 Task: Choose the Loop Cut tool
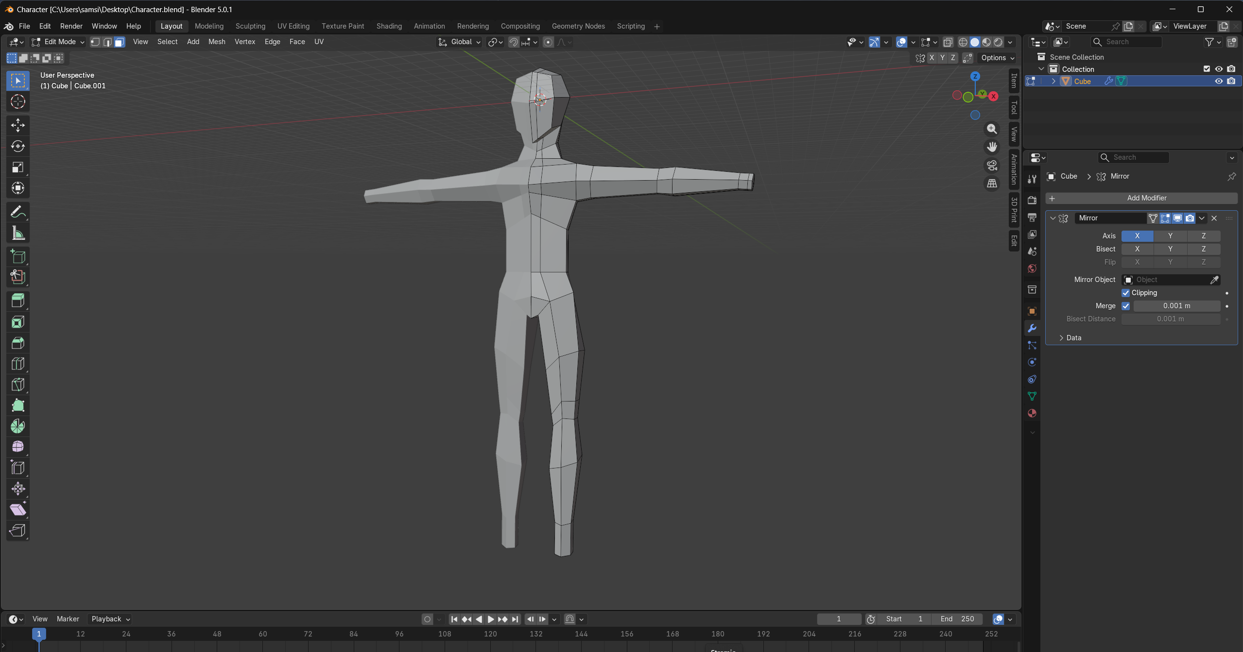(18, 363)
